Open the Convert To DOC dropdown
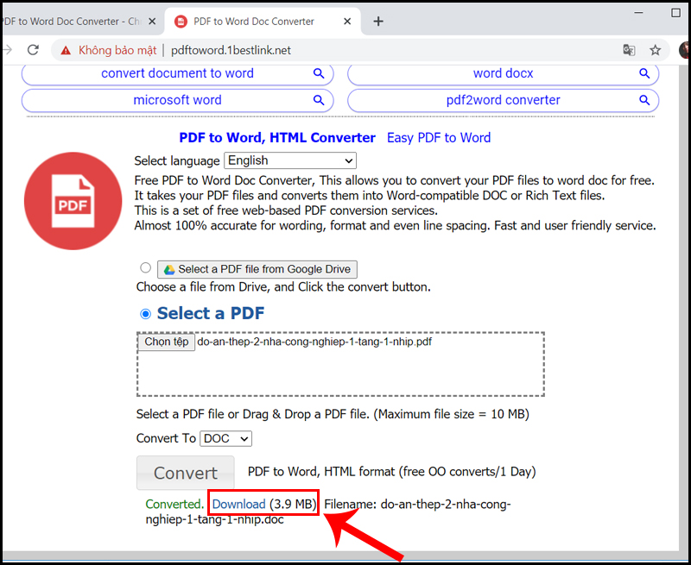Image resolution: width=691 pixels, height=565 pixels. [x=225, y=438]
